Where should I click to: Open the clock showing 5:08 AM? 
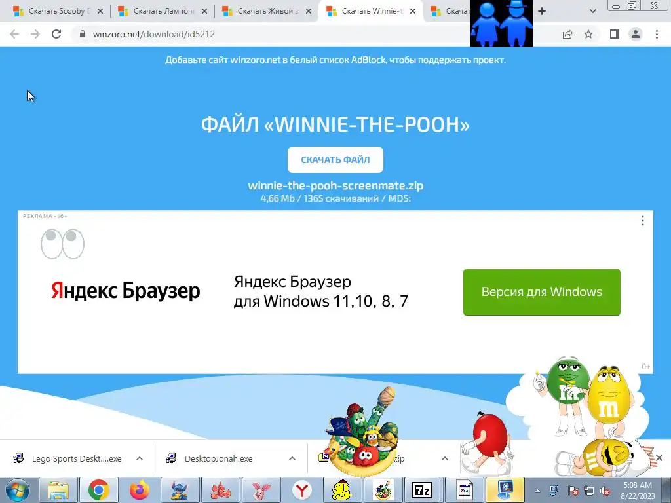[638, 491]
